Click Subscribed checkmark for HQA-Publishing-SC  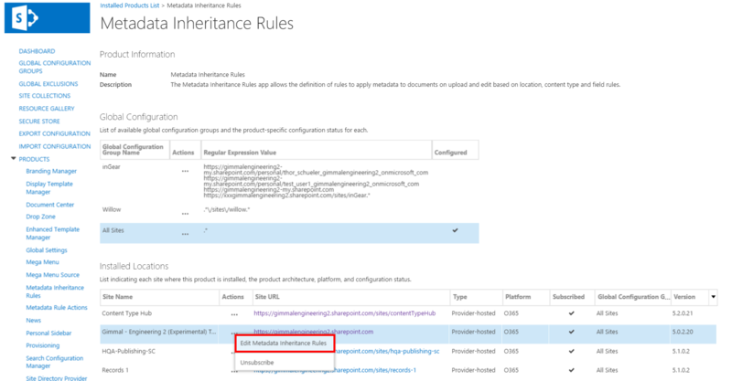point(571,351)
